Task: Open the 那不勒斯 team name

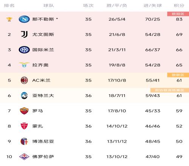Action: pos(43,19)
